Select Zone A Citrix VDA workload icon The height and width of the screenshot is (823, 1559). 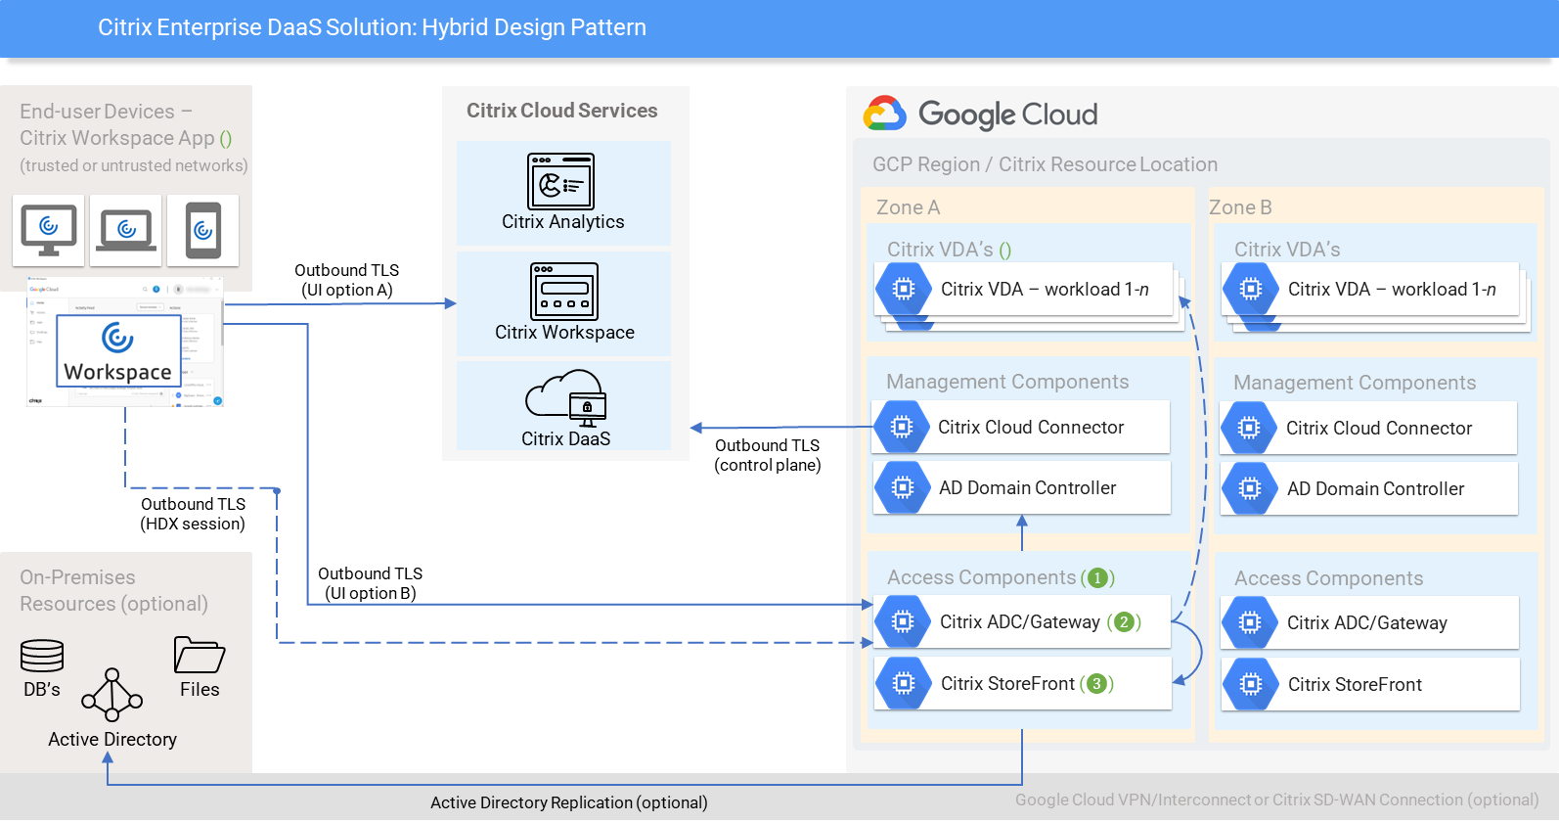click(x=904, y=289)
